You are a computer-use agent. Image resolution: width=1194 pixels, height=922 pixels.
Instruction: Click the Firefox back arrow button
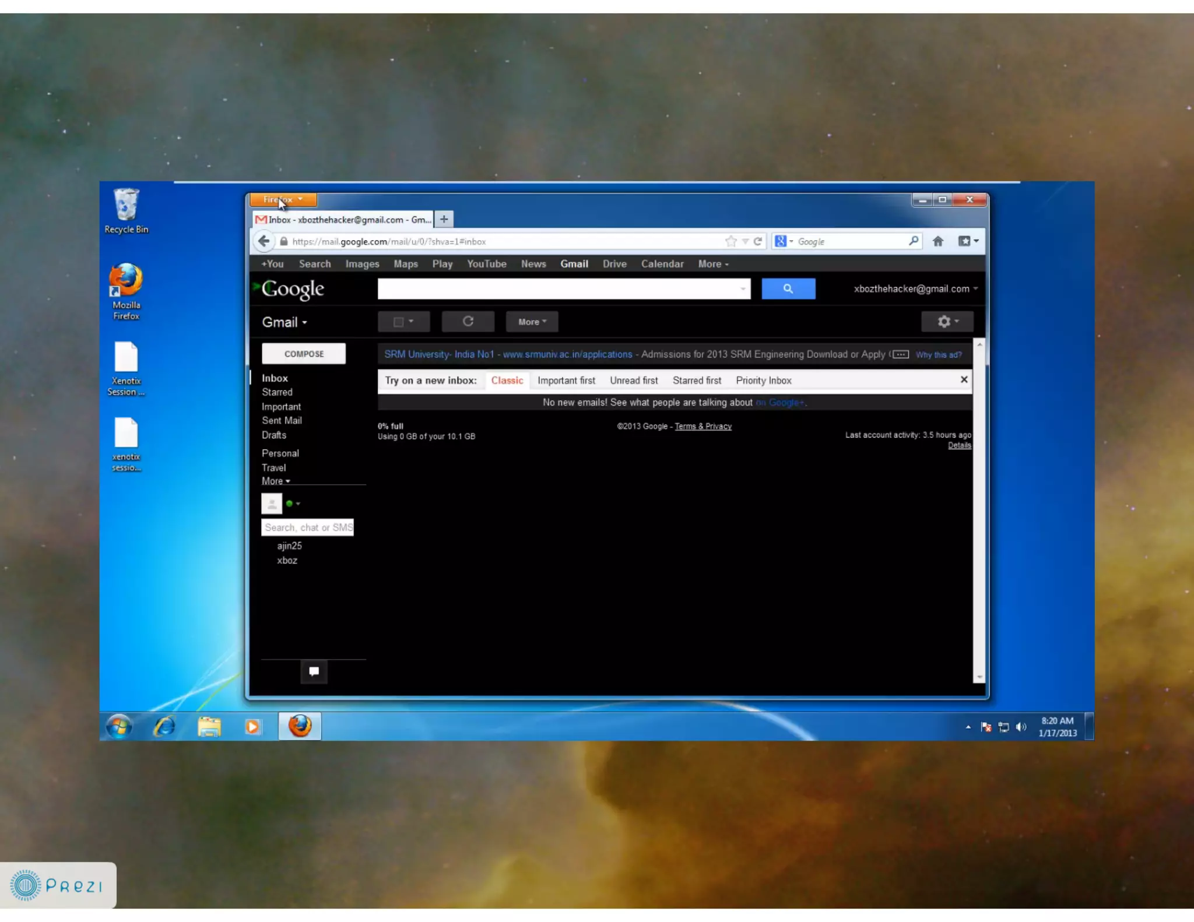[264, 241]
